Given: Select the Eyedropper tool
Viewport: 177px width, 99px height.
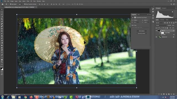Looking at the screenshot, I should pyautogui.click(x=2, y=21).
